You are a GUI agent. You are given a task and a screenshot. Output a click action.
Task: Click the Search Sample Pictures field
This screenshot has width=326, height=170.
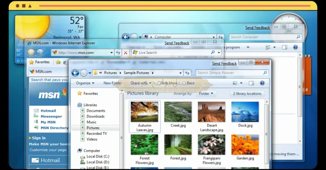[229, 73]
